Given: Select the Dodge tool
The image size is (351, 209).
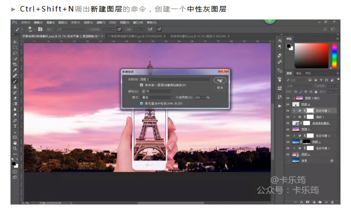Looking at the screenshot, I should point(15,115).
